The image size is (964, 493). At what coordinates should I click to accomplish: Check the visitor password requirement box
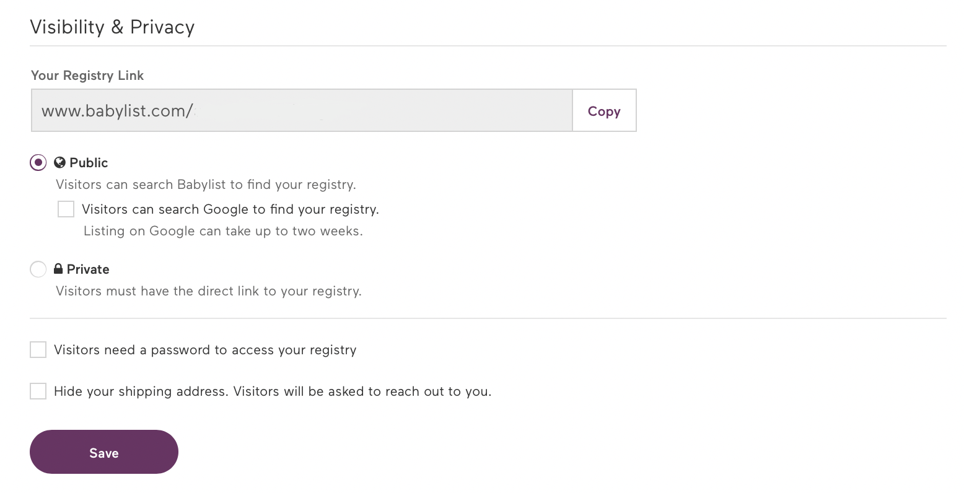[38, 349]
